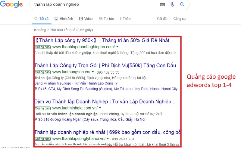The image size is (241, 148).
Task: Open 'Dịch vụ Thành lập Doanh Nghiệp' ad link
Action: 105,102
